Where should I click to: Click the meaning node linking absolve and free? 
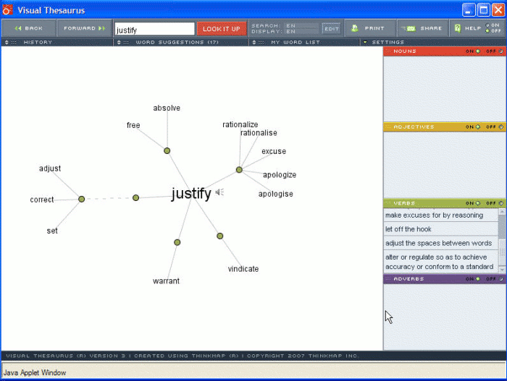click(167, 151)
